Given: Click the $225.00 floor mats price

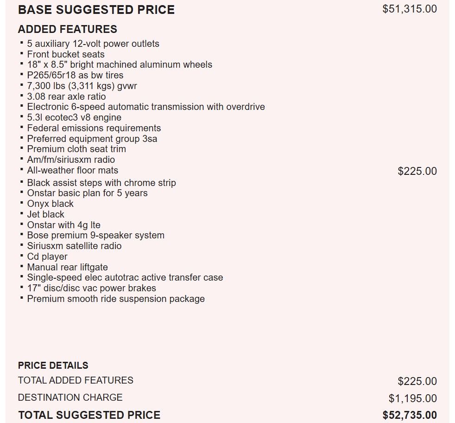Looking at the screenshot, I should tap(417, 171).
